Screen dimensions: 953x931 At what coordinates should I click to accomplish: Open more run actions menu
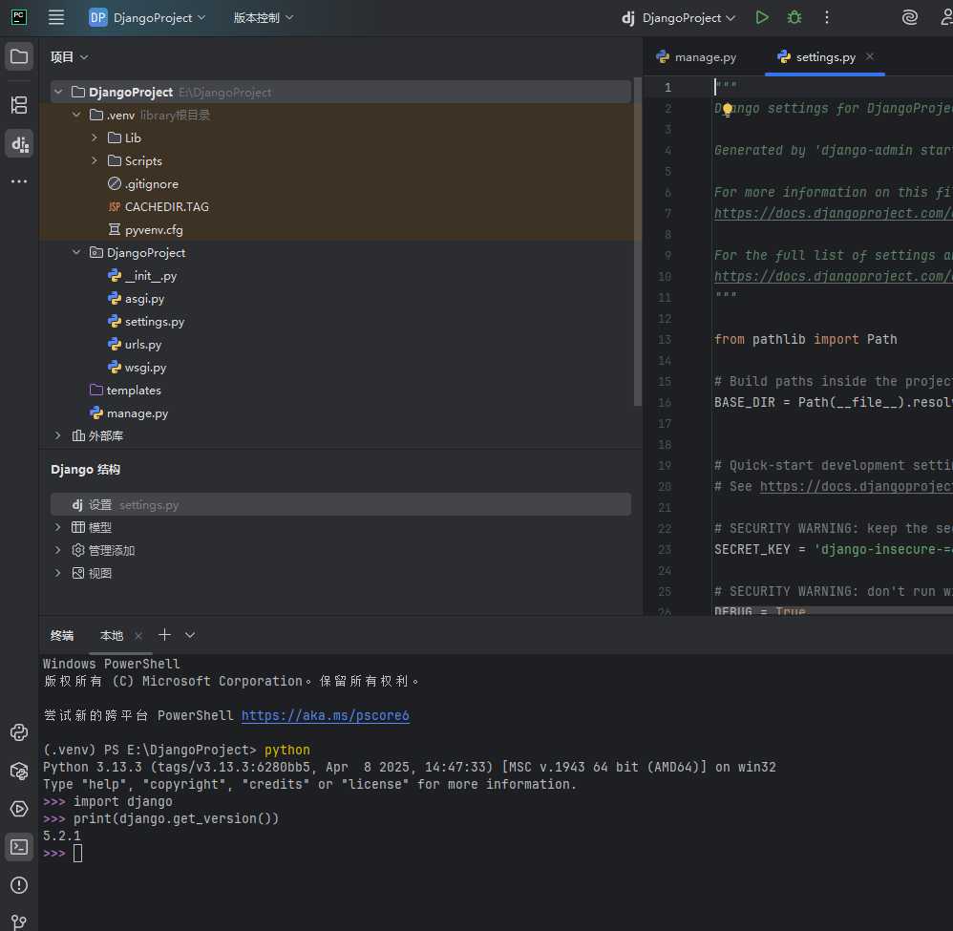tap(827, 17)
